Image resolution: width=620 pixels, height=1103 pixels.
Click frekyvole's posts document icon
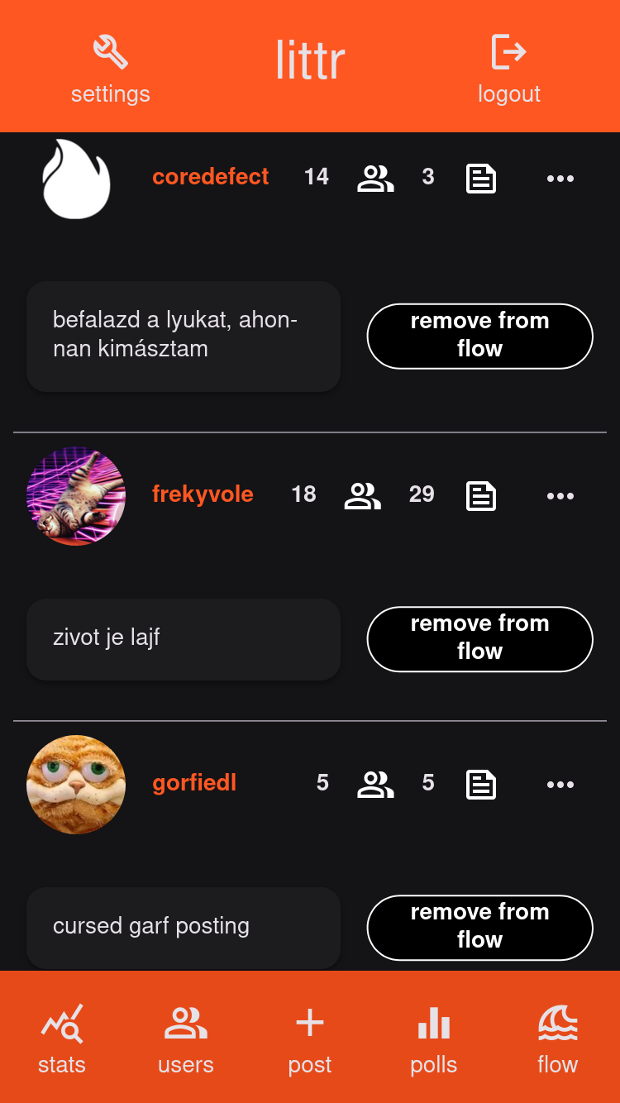pos(481,496)
